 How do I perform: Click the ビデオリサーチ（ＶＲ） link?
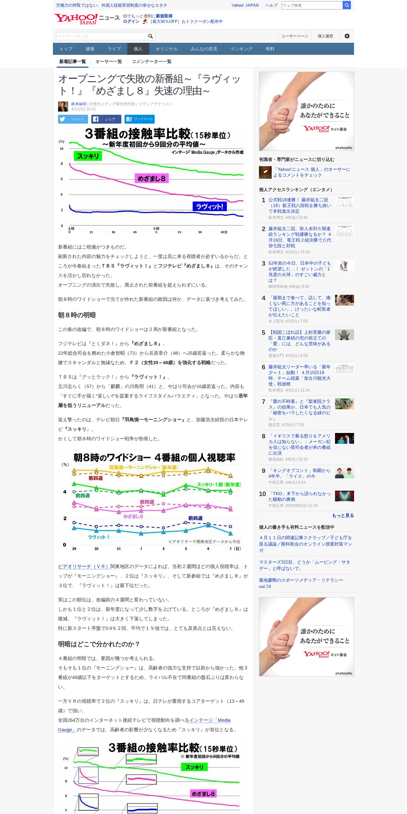pos(84,567)
